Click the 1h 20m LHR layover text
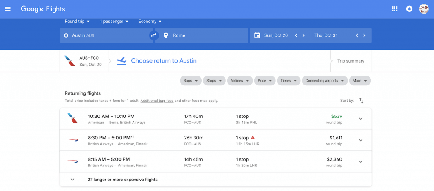Screen dimensions: 434x191 coord(246,166)
